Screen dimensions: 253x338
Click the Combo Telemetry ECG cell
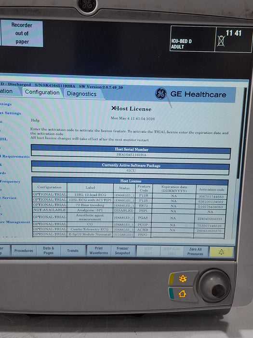90,229
